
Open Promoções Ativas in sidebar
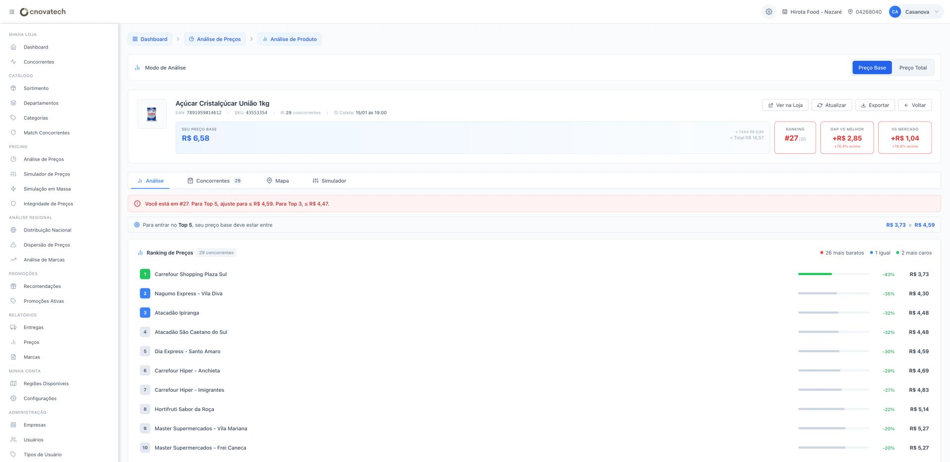pyautogui.click(x=44, y=301)
